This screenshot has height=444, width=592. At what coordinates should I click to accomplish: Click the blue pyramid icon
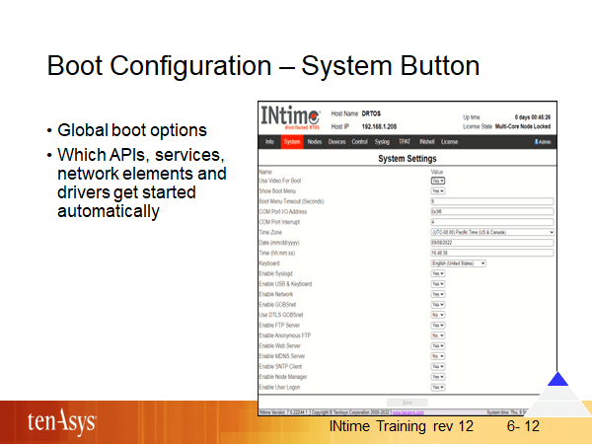click(557, 379)
